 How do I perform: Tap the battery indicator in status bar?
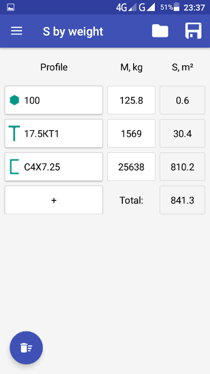point(177,7)
